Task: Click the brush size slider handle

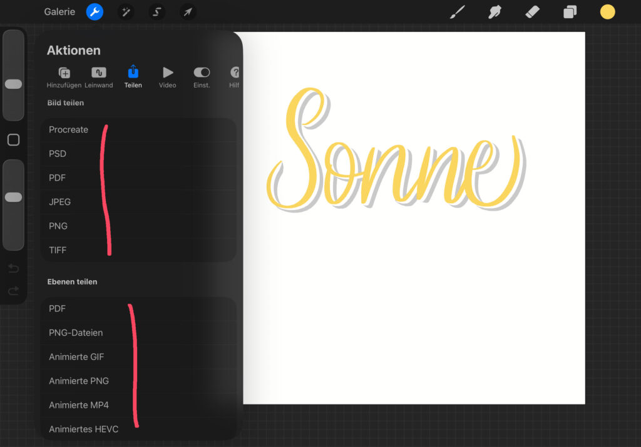Action: click(x=14, y=84)
